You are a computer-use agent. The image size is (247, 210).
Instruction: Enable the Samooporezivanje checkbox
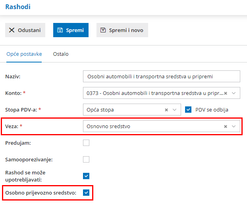[86, 159]
